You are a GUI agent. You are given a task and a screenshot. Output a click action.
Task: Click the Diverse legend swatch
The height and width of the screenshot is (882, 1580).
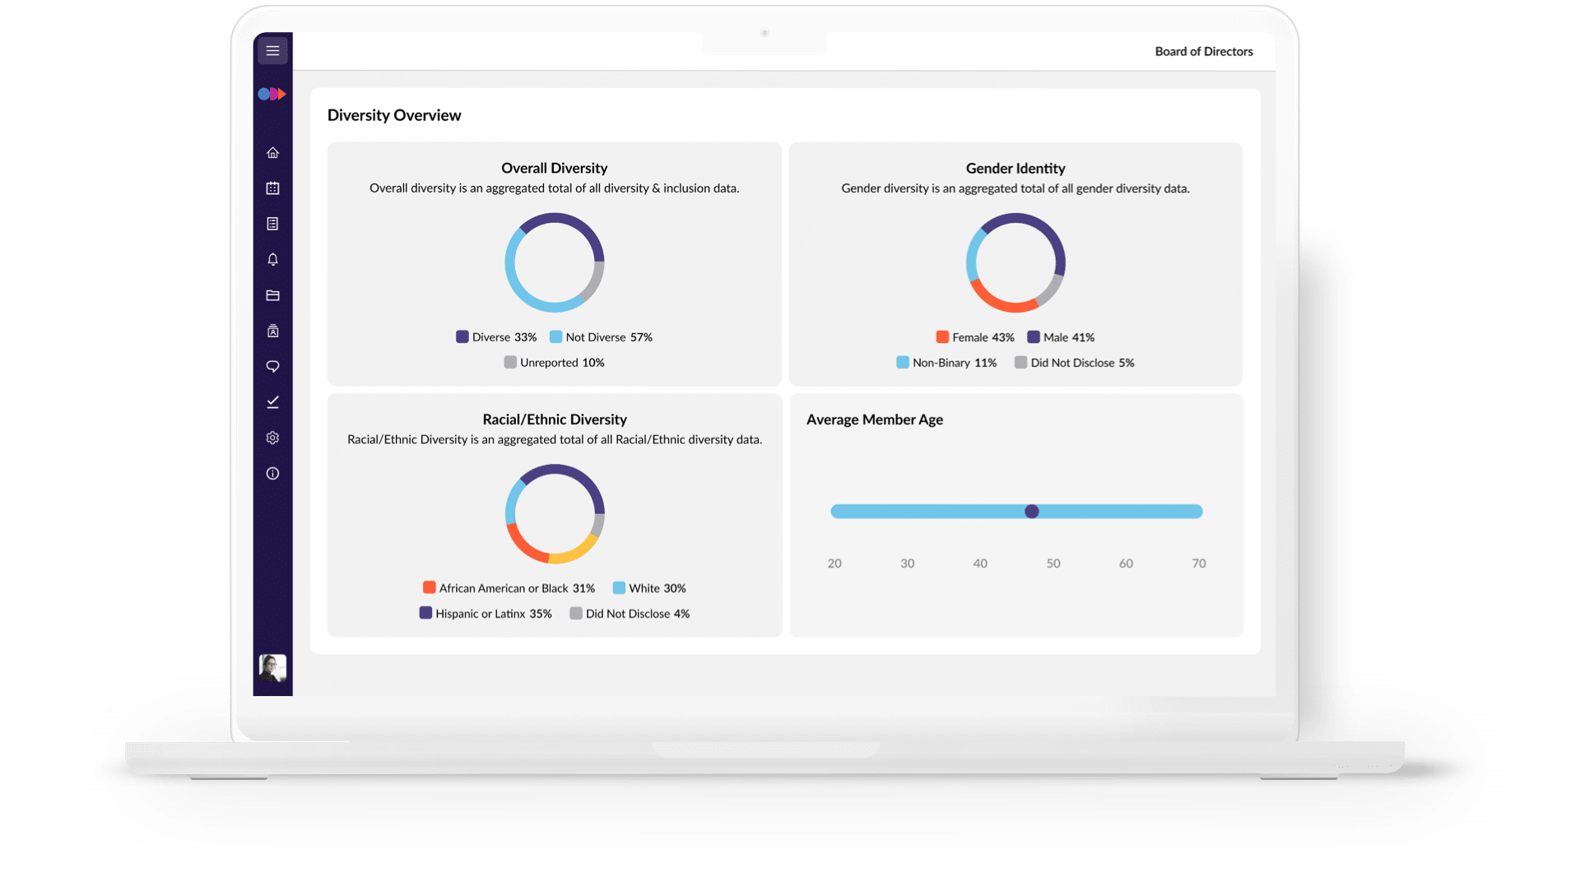click(x=462, y=337)
